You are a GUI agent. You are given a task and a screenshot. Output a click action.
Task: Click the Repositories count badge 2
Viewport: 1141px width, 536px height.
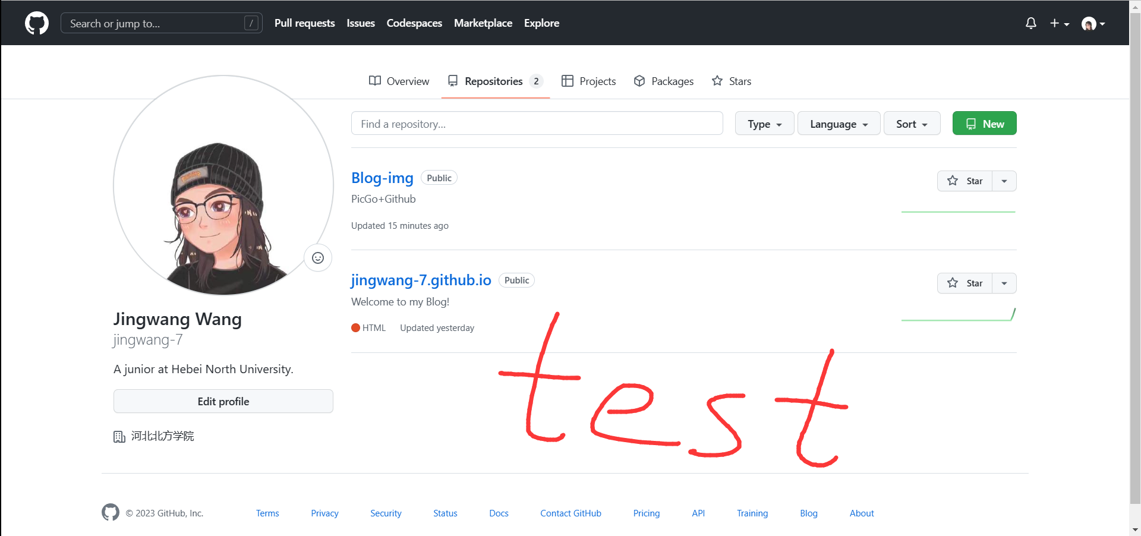536,81
